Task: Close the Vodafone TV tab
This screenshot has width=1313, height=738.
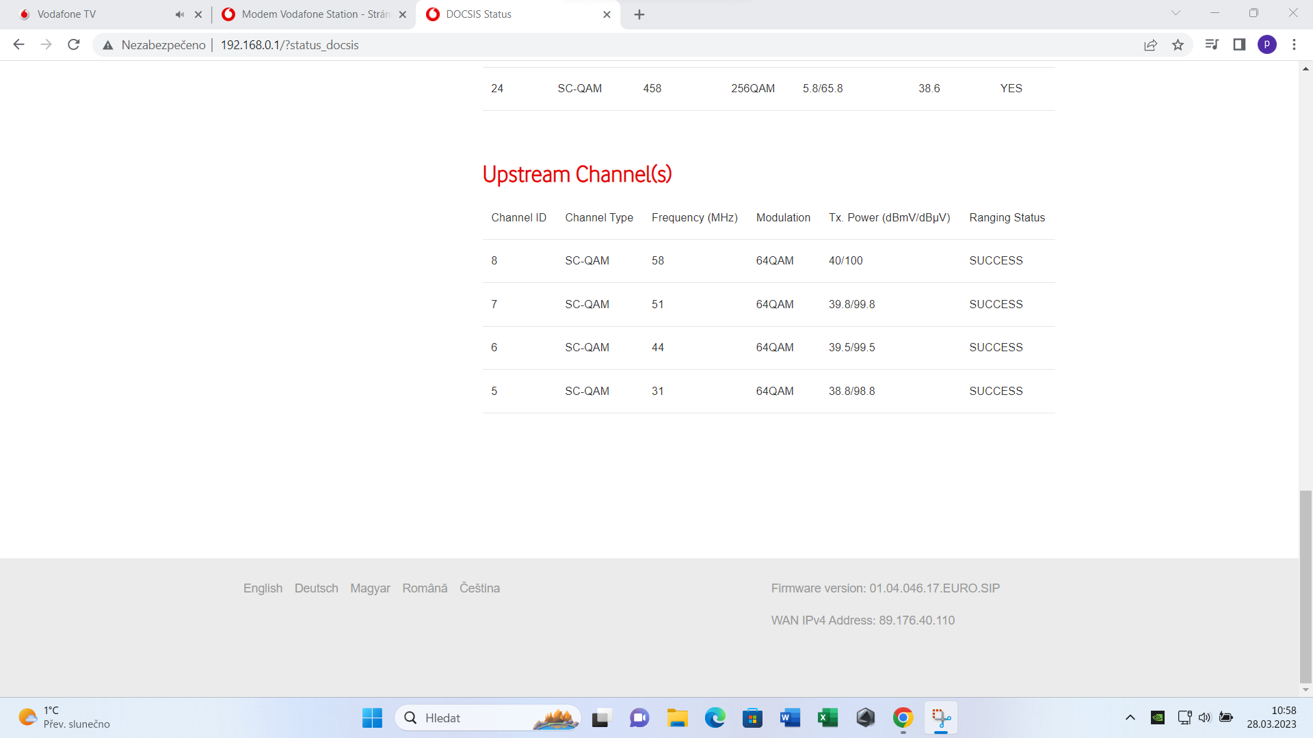Action: coord(198,14)
